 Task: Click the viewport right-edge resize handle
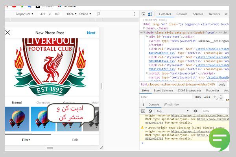[x=101, y=86]
